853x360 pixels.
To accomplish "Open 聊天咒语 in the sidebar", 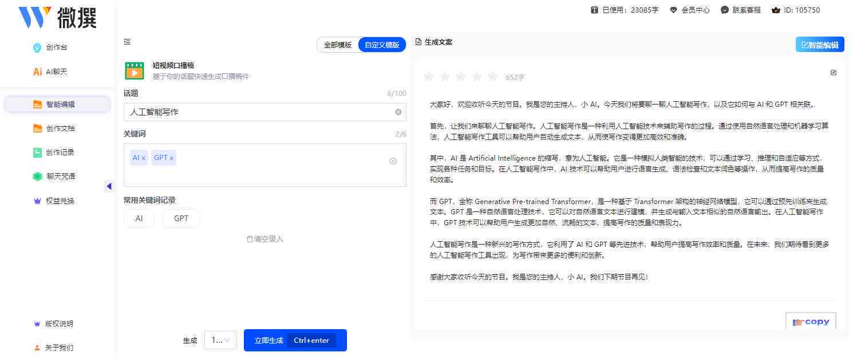I will pyautogui.click(x=54, y=176).
